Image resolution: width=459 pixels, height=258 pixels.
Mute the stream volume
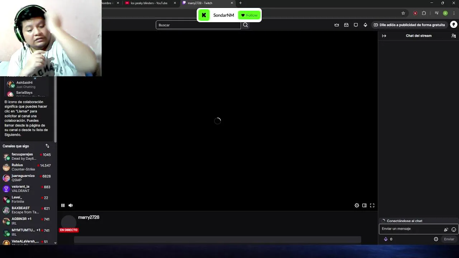click(71, 205)
